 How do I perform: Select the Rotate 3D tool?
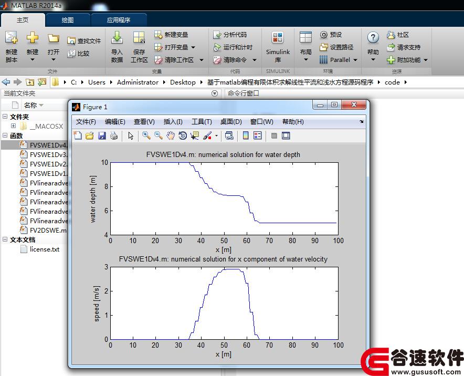tap(183, 135)
